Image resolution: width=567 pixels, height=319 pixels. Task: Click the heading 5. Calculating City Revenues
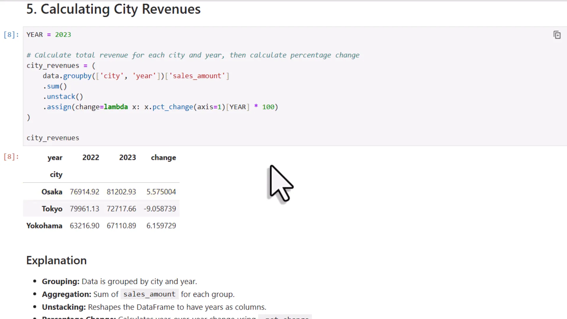(113, 9)
